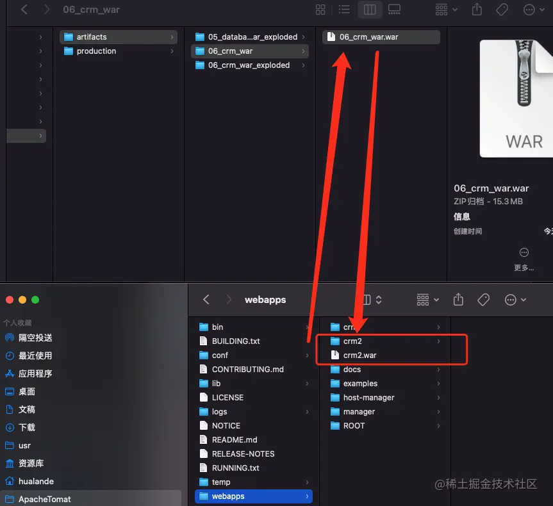The width and height of the screenshot is (553, 506).
Task: Open hualande home folder in sidebar
Action: click(29, 481)
